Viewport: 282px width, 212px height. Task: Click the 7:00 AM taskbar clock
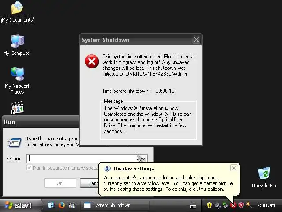pyautogui.click(x=266, y=205)
